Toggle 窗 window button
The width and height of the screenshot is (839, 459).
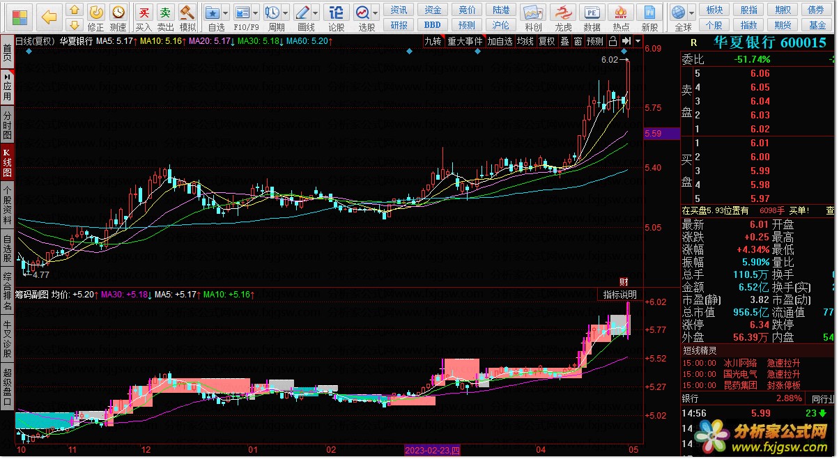pyautogui.click(x=578, y=41)
